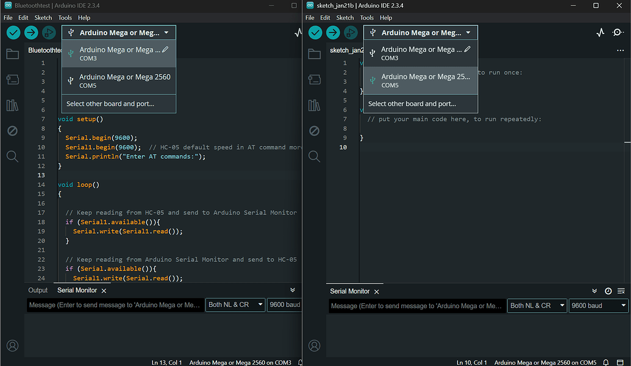The image size is (631, 366).
Task: Open Serial Monitor via the magnifier icon
Action: coord(618,32)
